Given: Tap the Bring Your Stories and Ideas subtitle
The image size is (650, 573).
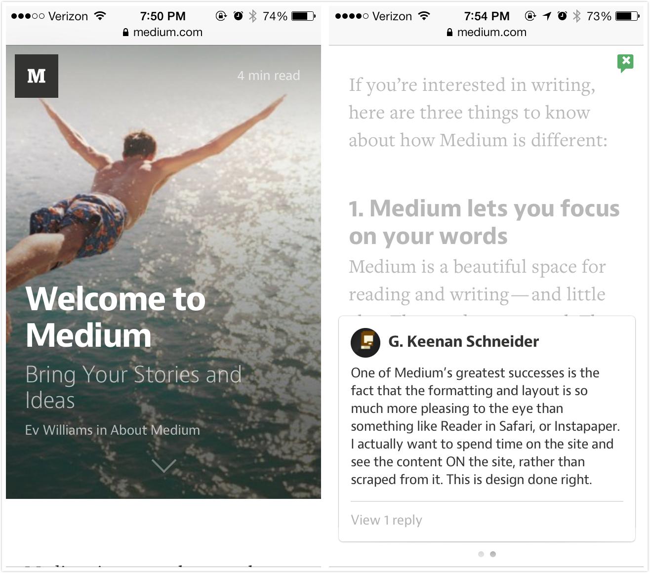Looking at the screenshot, I should (x=133, y=387).
